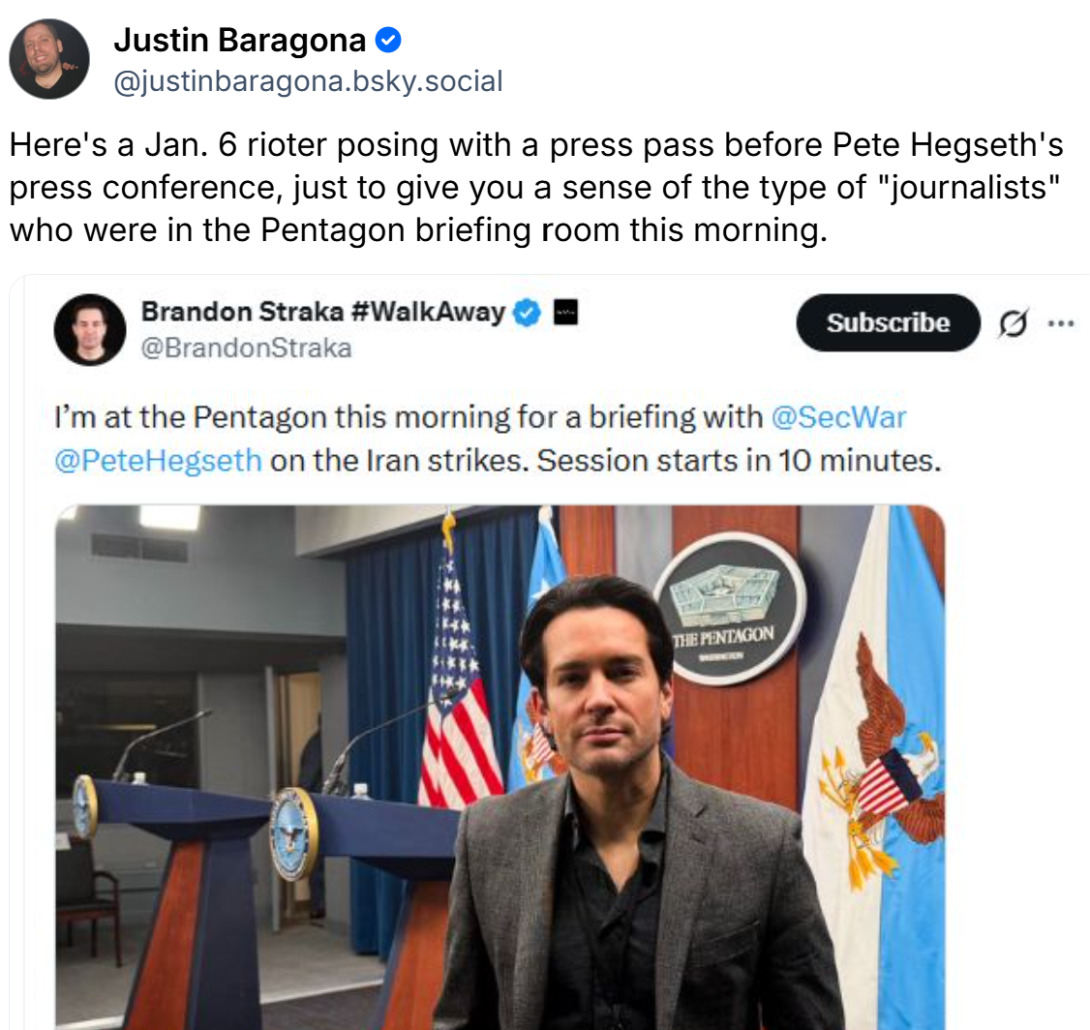Click the Brandon Straka #WalkAway name
The width and height of the screenshot is (1090, 1030).
pyautogui.click(x=323, y=312)
